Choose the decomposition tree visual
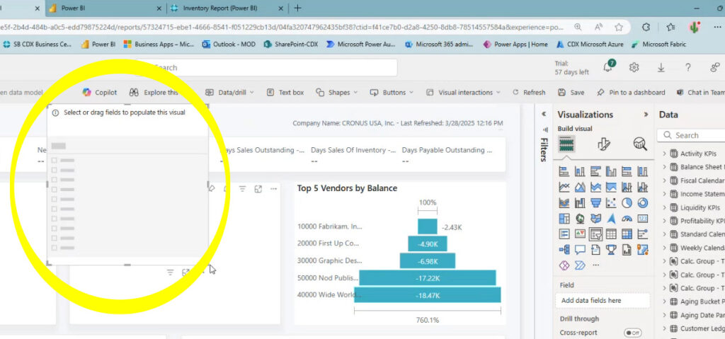Viewport: 725px width, 339px height. click(564, 251)
